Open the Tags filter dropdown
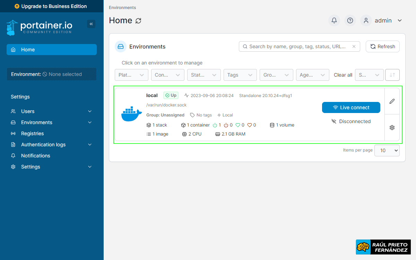The image size is (416, 260). pyautogui.click(x=240, y=75)
